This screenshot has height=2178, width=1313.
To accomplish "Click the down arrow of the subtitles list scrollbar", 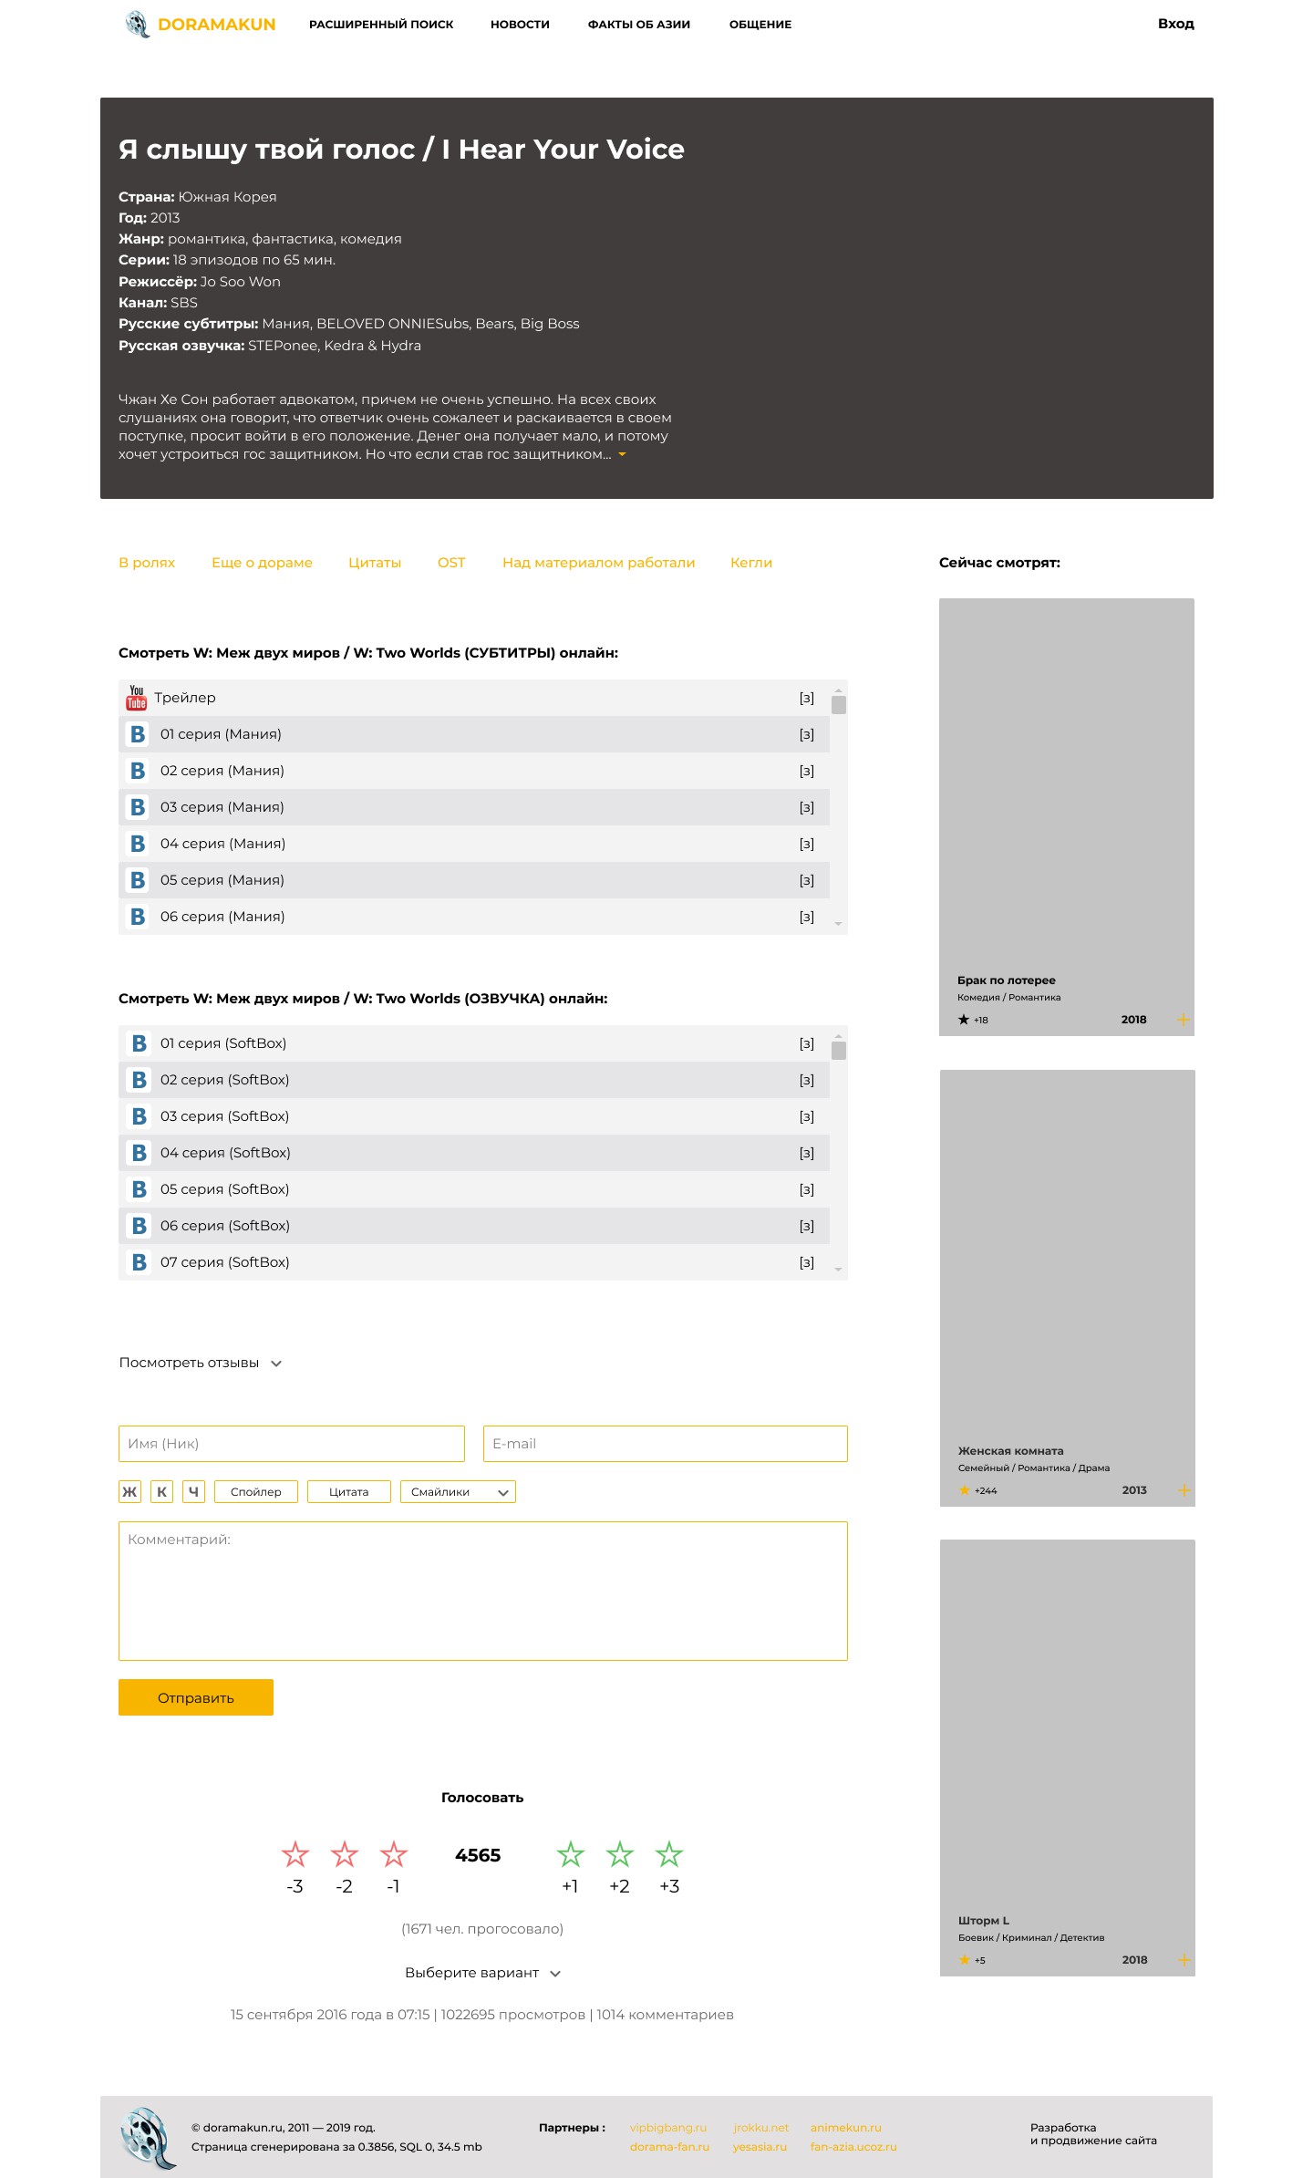I will (839, 924).
